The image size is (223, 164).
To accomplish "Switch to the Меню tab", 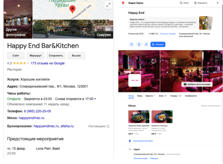I will [140, 96].
